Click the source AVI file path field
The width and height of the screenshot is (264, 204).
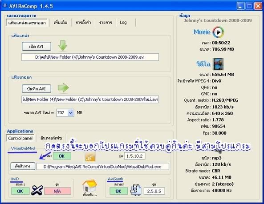tap(90, 57)
